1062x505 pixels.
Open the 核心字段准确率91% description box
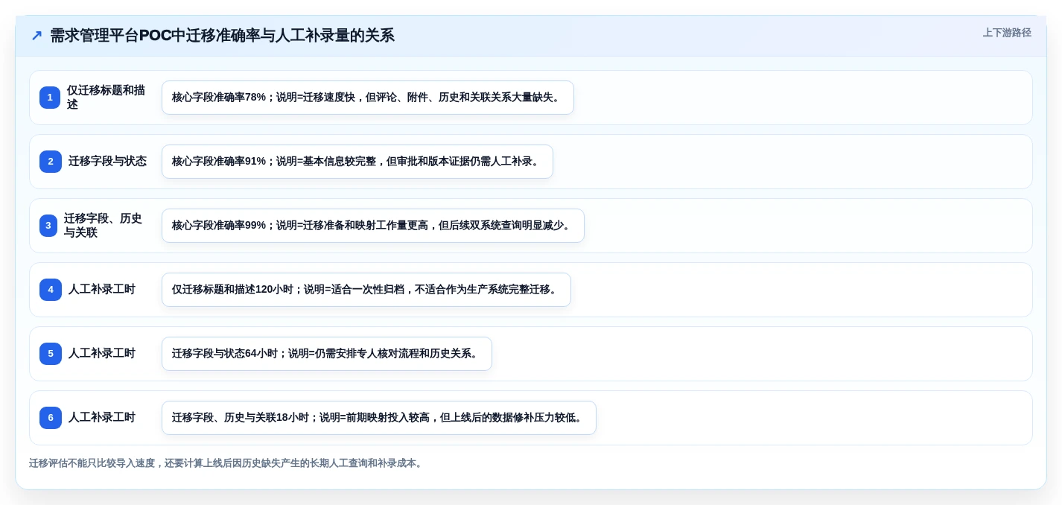point(357,162)
